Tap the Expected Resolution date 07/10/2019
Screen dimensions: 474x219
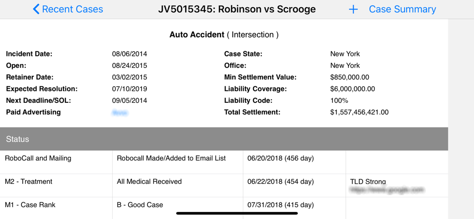click(x=129, y=89)
